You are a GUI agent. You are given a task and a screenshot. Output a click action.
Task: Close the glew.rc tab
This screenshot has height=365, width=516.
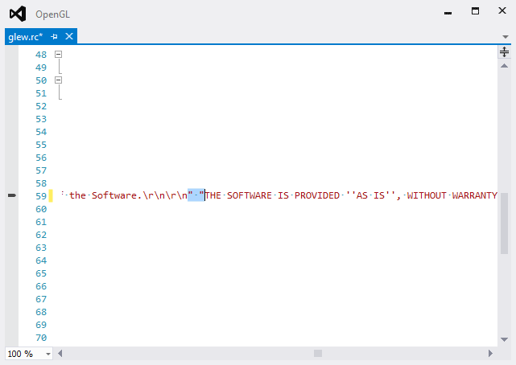pyautogui.click(x=69, y=36)
